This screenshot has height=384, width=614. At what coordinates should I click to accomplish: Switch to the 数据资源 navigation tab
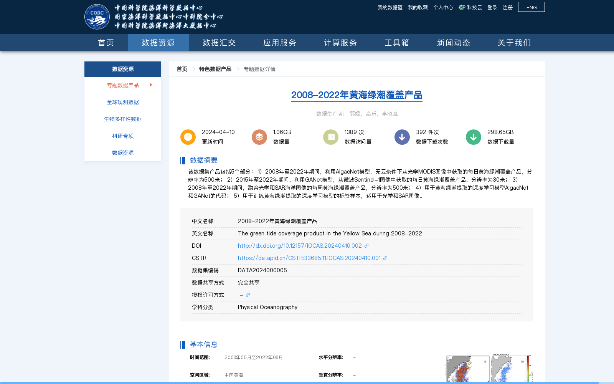(158, 43)
